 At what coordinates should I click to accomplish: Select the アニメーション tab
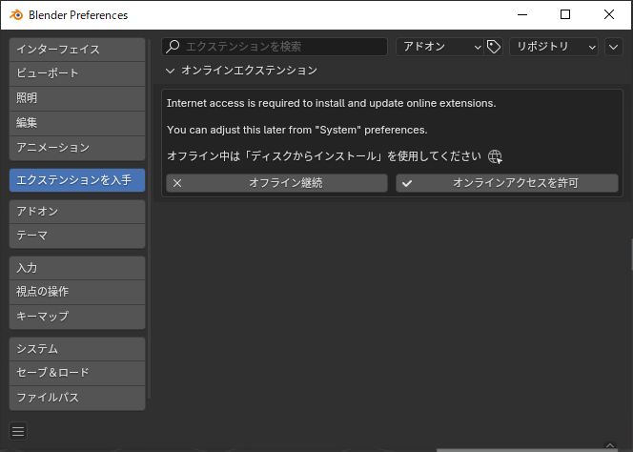point(76,148)
